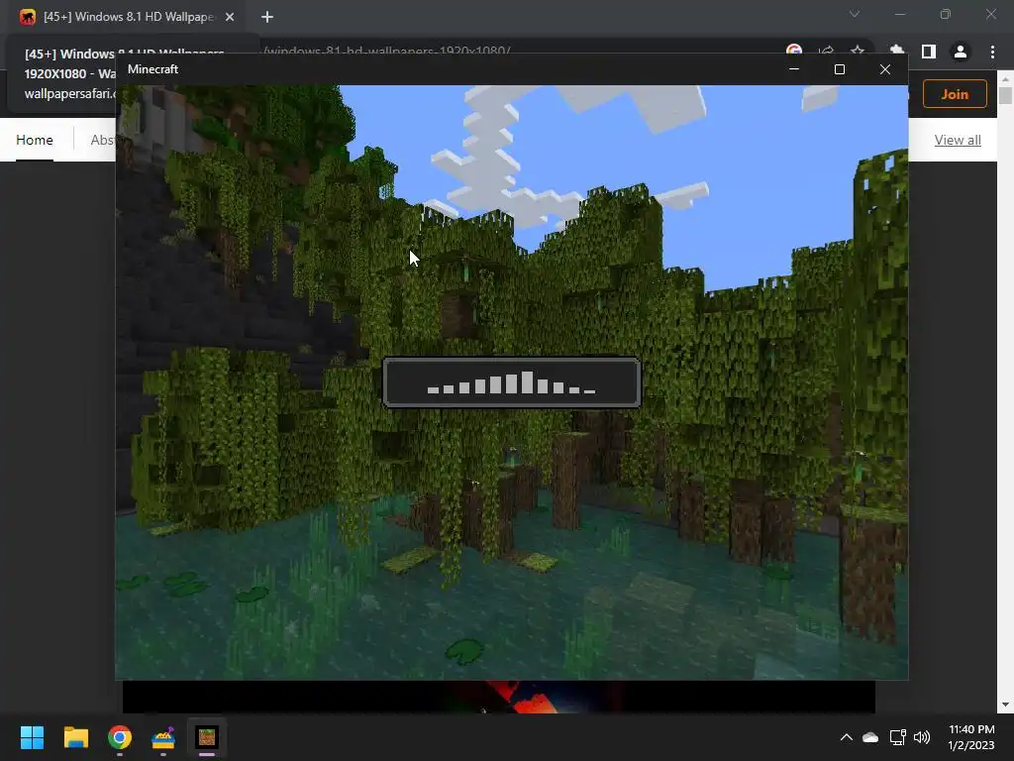Toggle the Chrome side panel
Image resolution: width=1014 pixels, height=761 pixels.
tap(929, 52)
